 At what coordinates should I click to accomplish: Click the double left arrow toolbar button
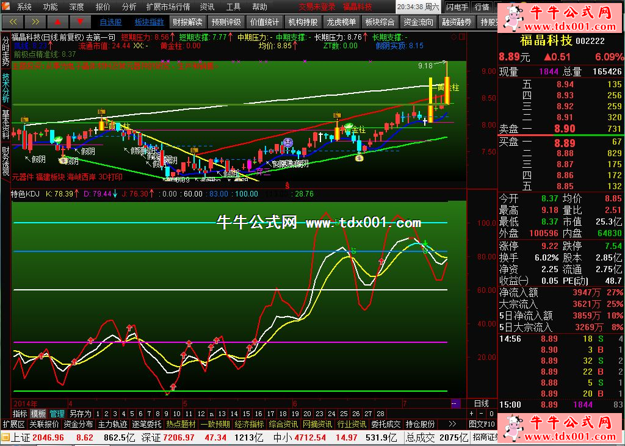tap(13, 21)
